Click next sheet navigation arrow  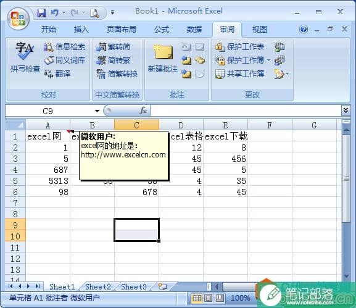click(x=28, y=286)
